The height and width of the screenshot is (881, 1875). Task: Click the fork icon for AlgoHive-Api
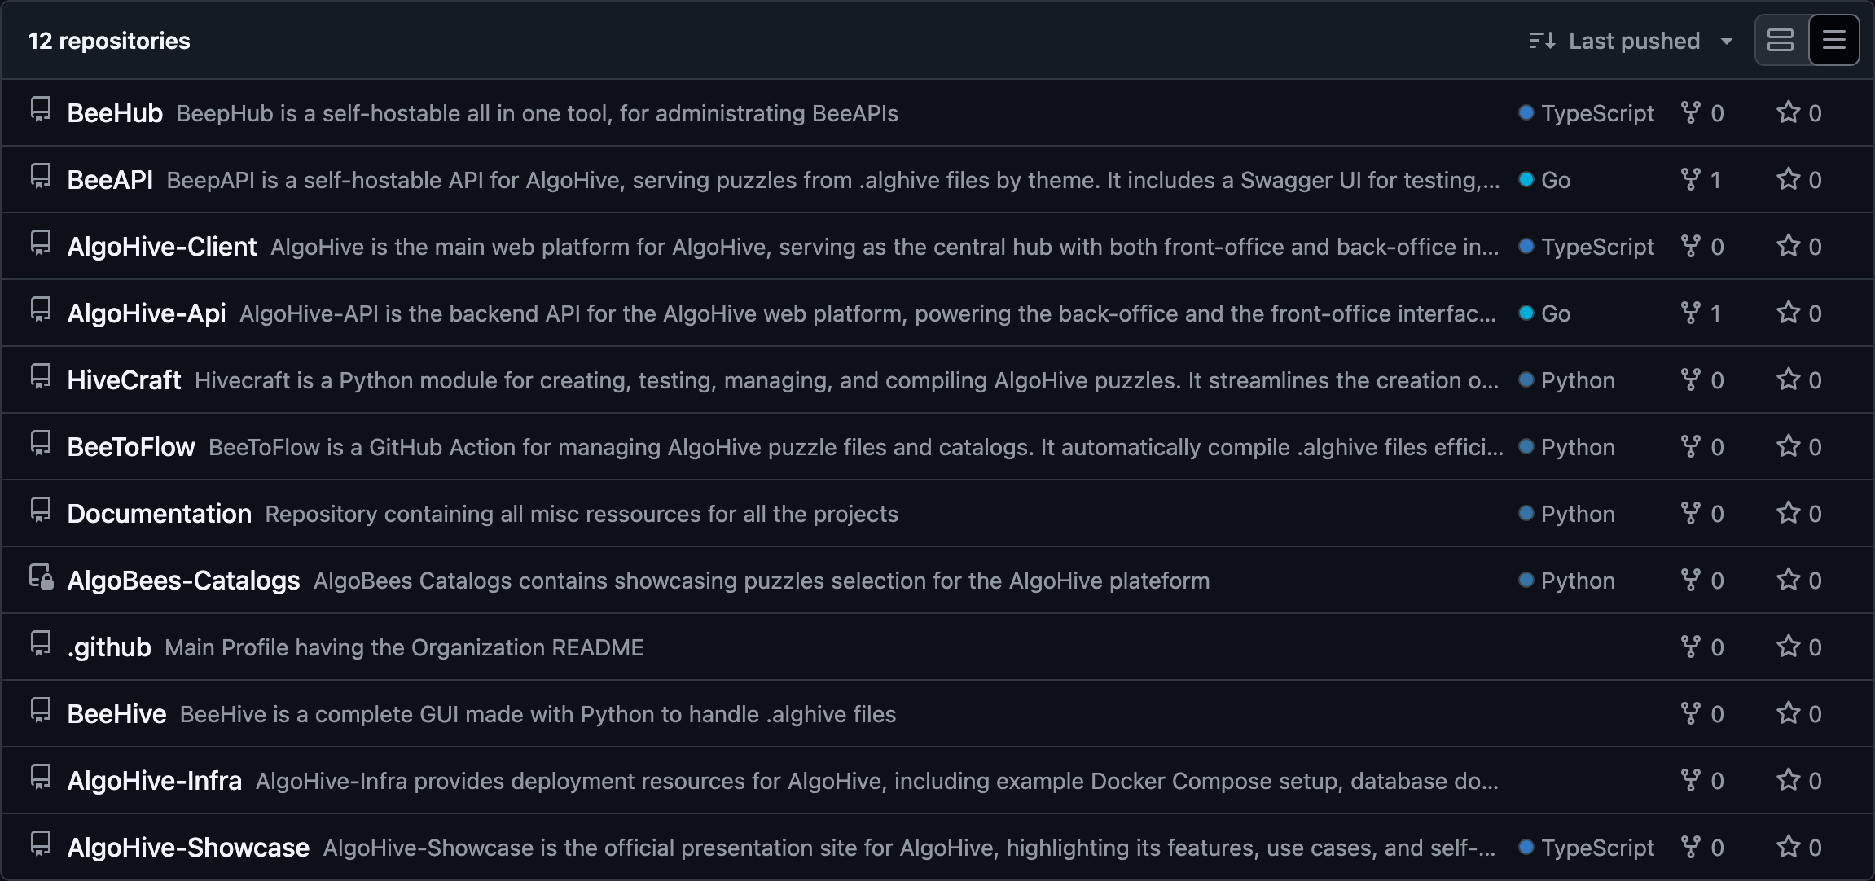[1691, 313]
